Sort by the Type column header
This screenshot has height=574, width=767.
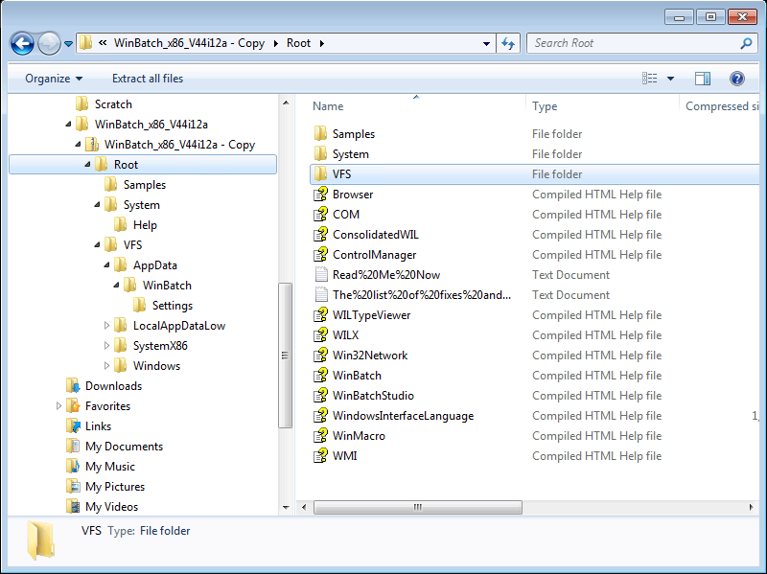click(545, 106)
